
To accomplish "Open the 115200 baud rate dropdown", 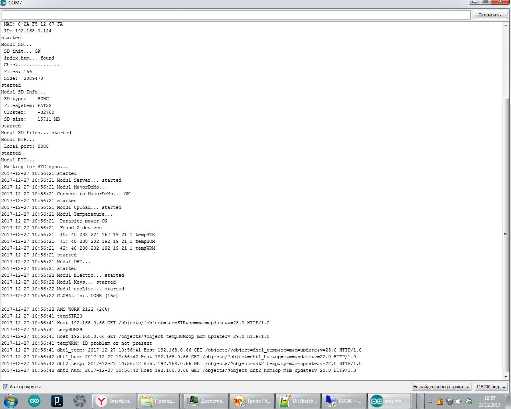I will click(491, 387).
